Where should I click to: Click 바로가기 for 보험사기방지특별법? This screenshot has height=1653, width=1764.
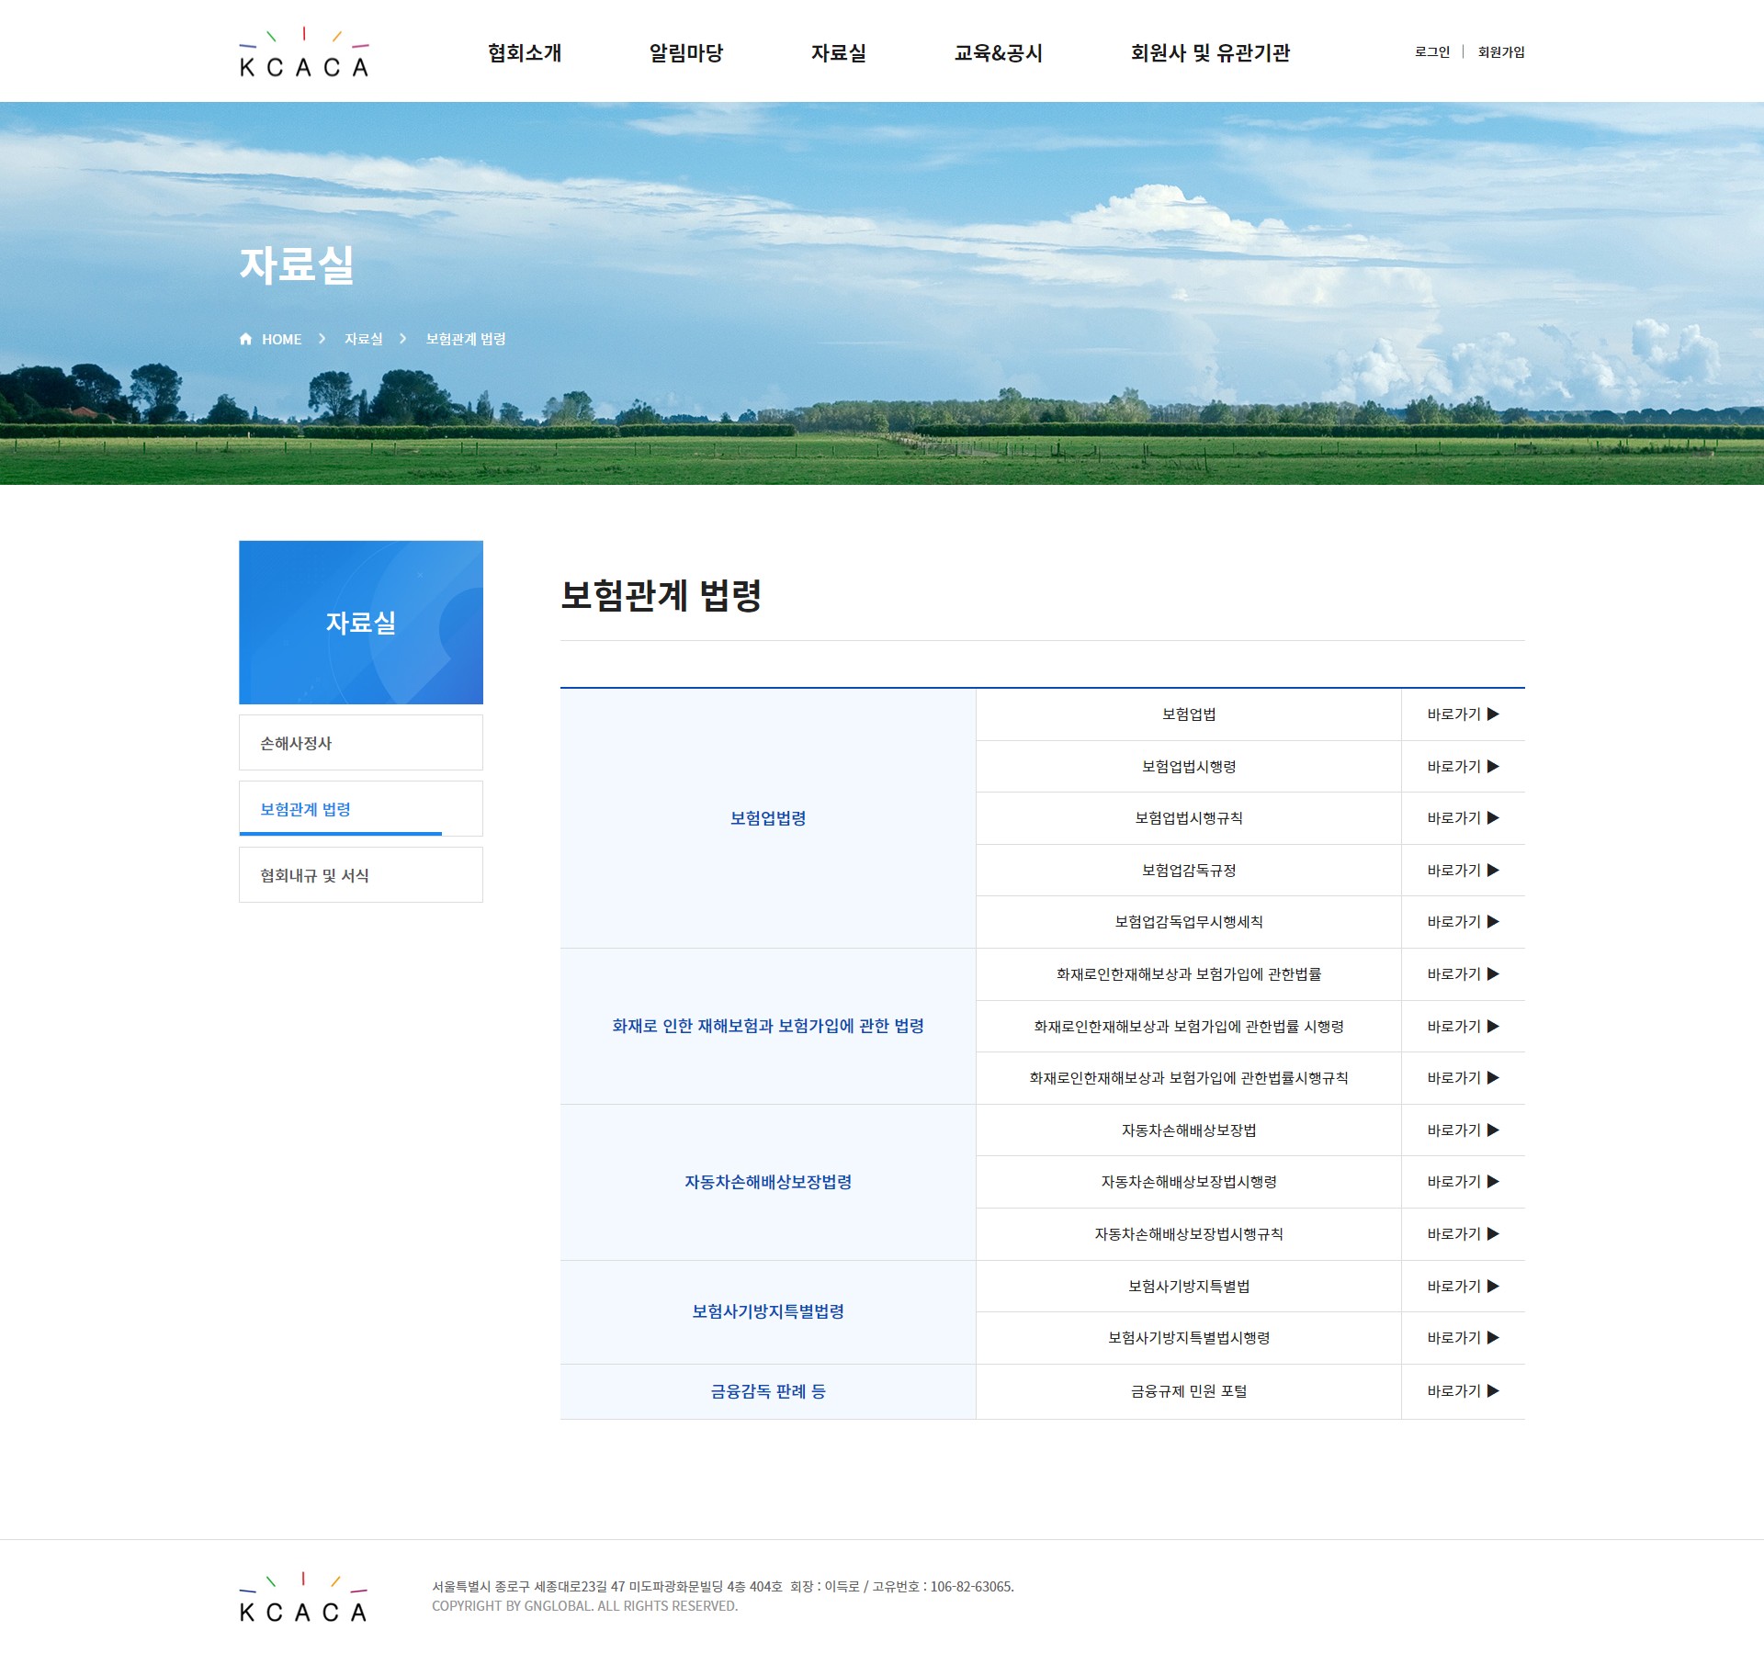pyautogui.click(x=1463, y=1287)
